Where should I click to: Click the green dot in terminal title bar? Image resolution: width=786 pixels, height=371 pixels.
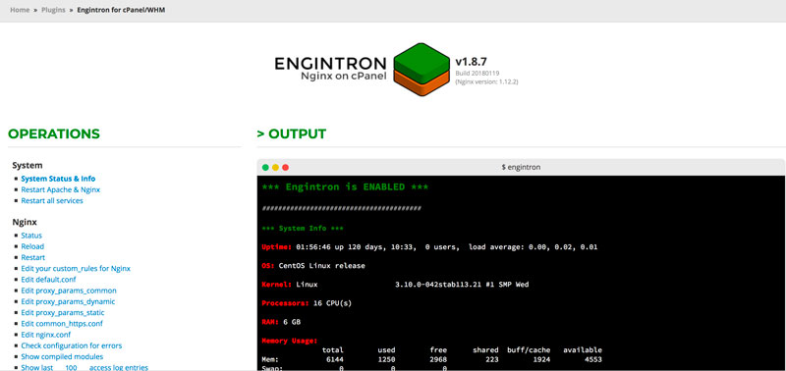265,167
